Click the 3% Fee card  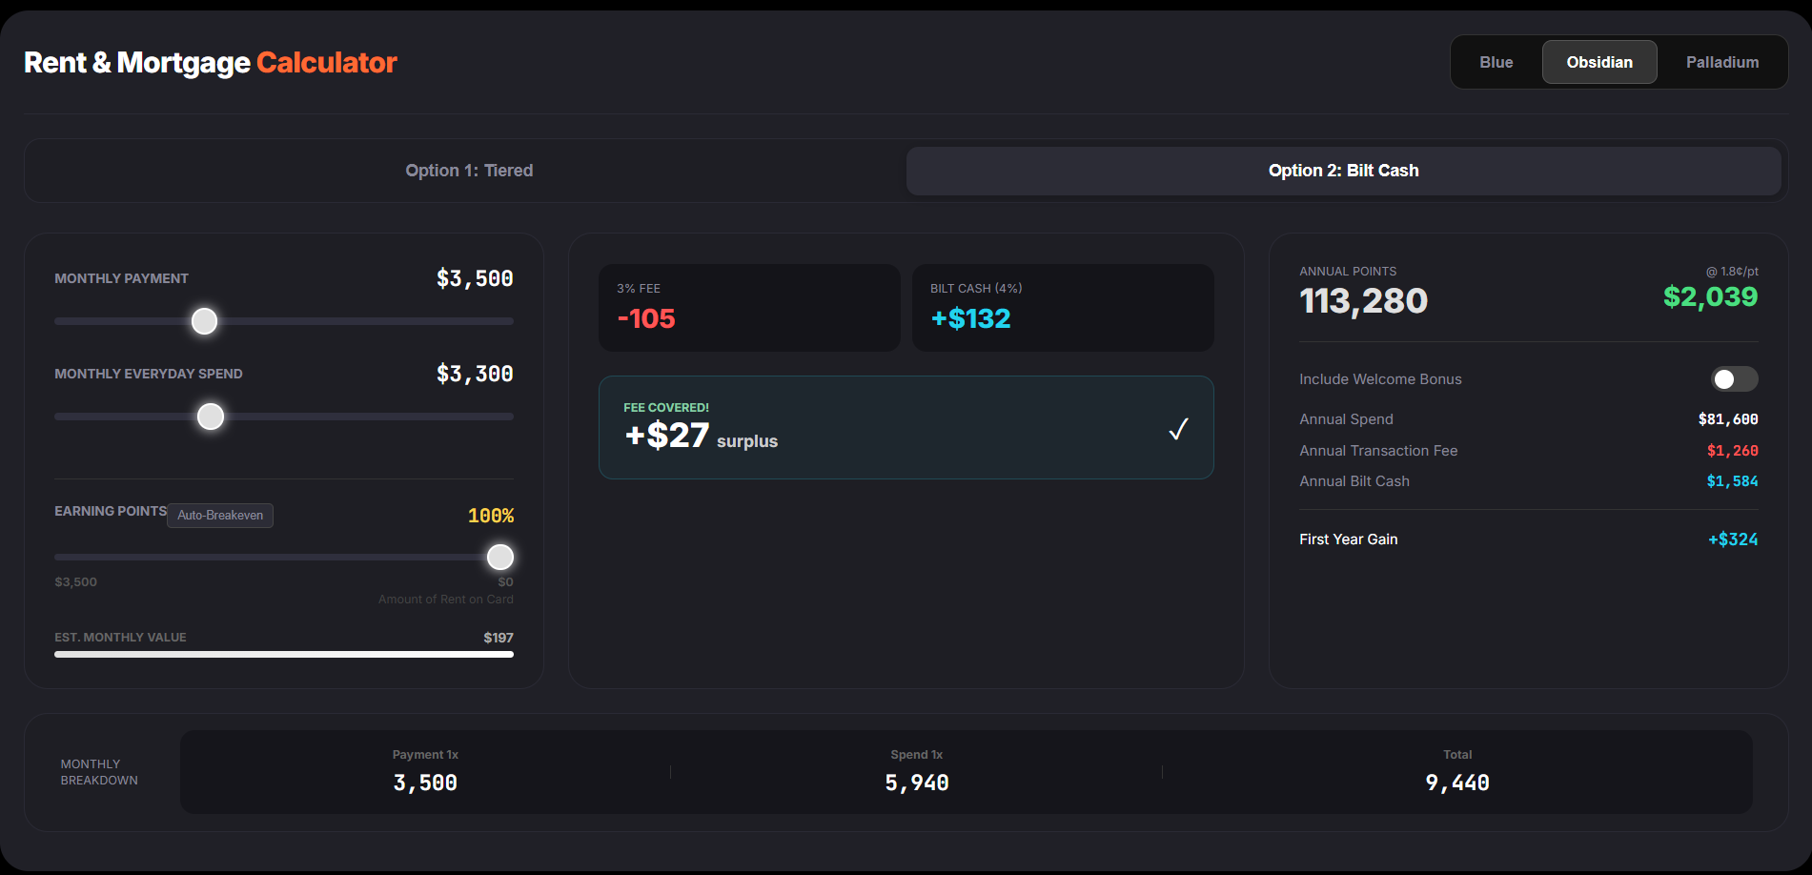(748, 307)
